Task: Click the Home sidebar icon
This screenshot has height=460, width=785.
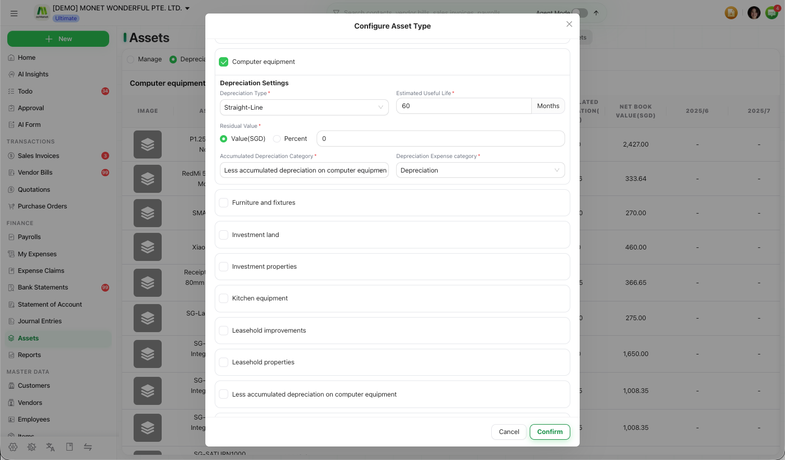Action: pos(11,58)
